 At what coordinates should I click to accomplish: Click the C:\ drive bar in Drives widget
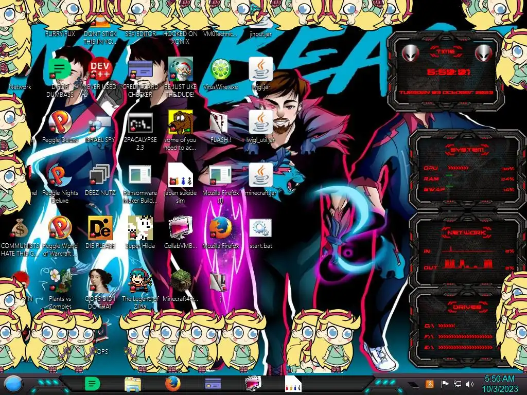coord(447,326)
